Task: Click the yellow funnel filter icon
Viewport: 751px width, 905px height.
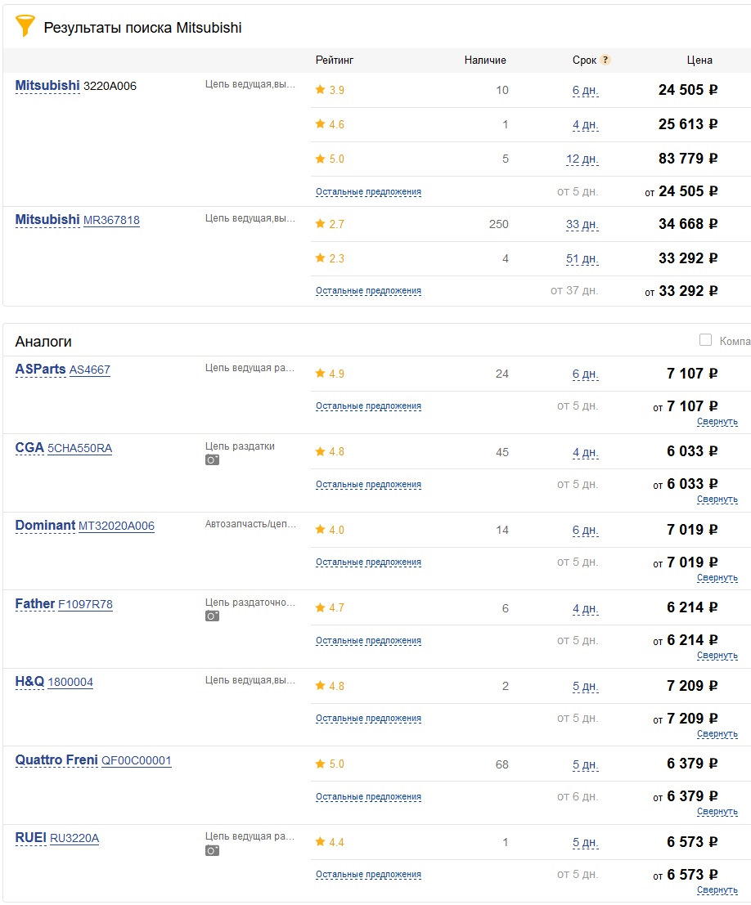Action: click(x=25, y=26)
